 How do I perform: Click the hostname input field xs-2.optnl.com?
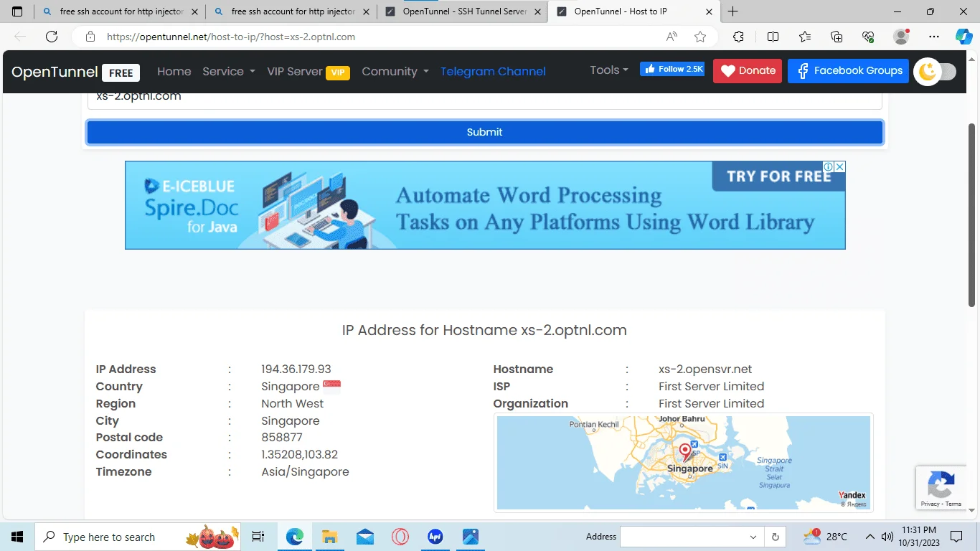(485, 99)
